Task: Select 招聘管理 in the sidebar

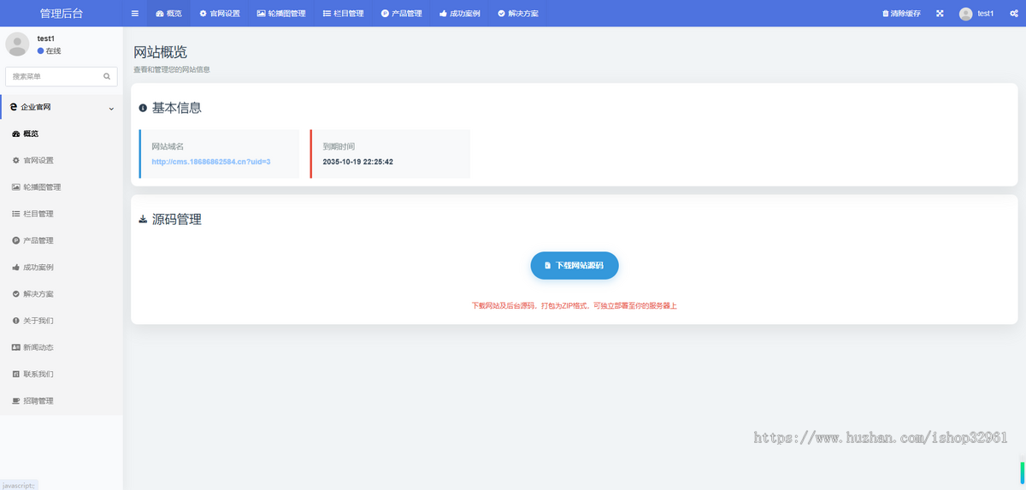Action: (x=62, y=401)
